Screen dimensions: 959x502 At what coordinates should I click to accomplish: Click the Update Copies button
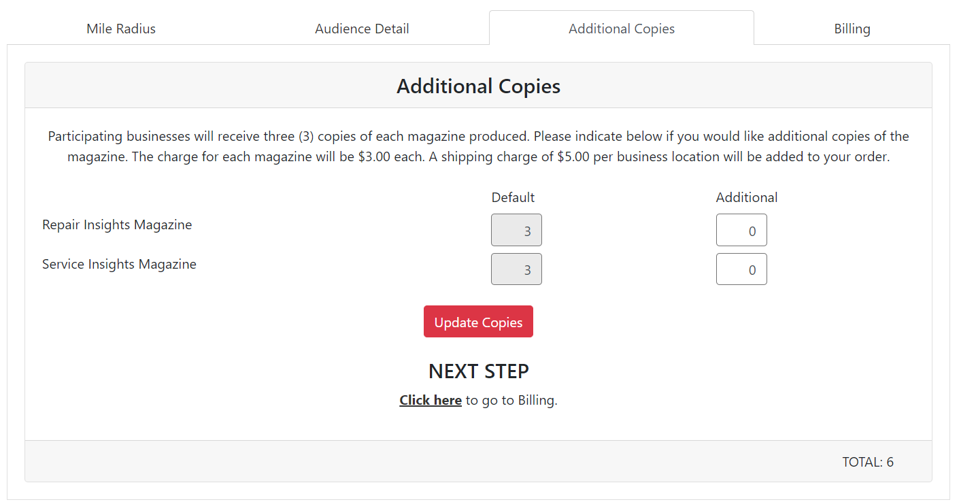coord(478,322)
